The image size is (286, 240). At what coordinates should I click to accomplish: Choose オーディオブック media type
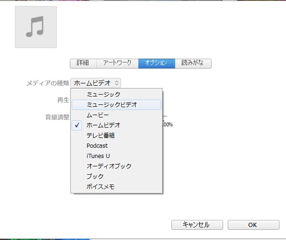pyautogui.click(x=109, y=166)
